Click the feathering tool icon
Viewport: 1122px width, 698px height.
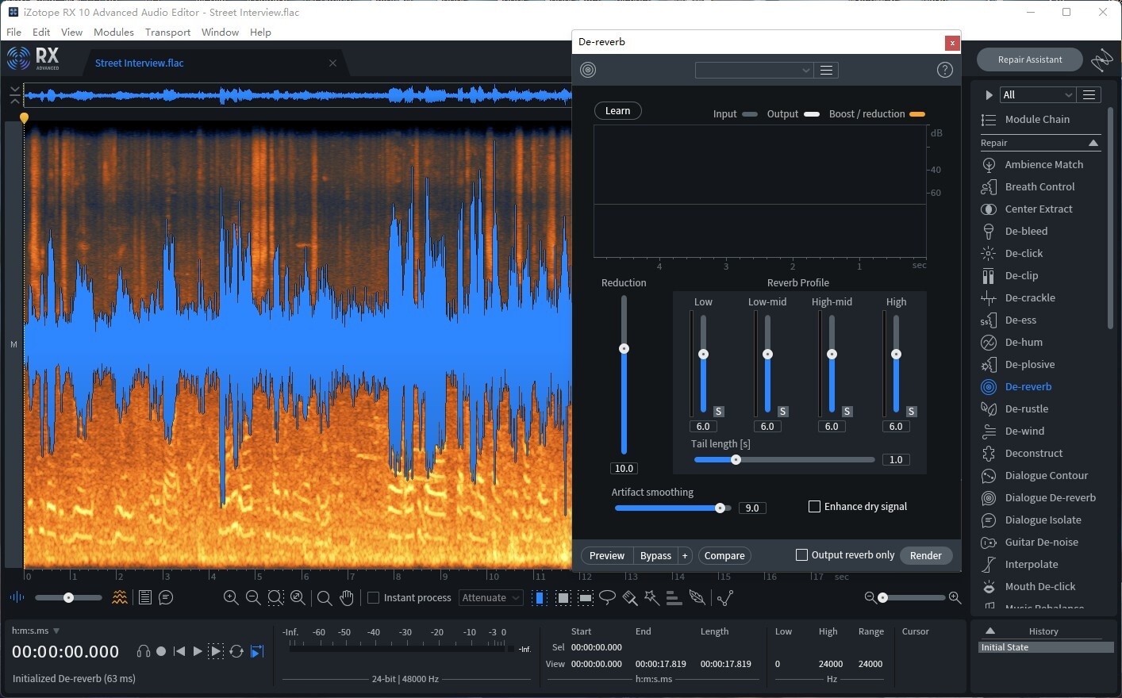coord(697,598)
